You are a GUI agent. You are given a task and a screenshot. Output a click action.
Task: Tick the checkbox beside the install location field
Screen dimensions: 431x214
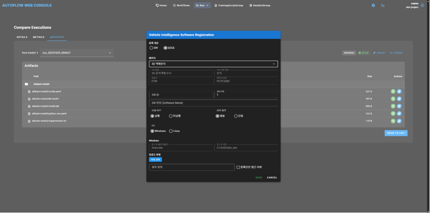(238, 167)
